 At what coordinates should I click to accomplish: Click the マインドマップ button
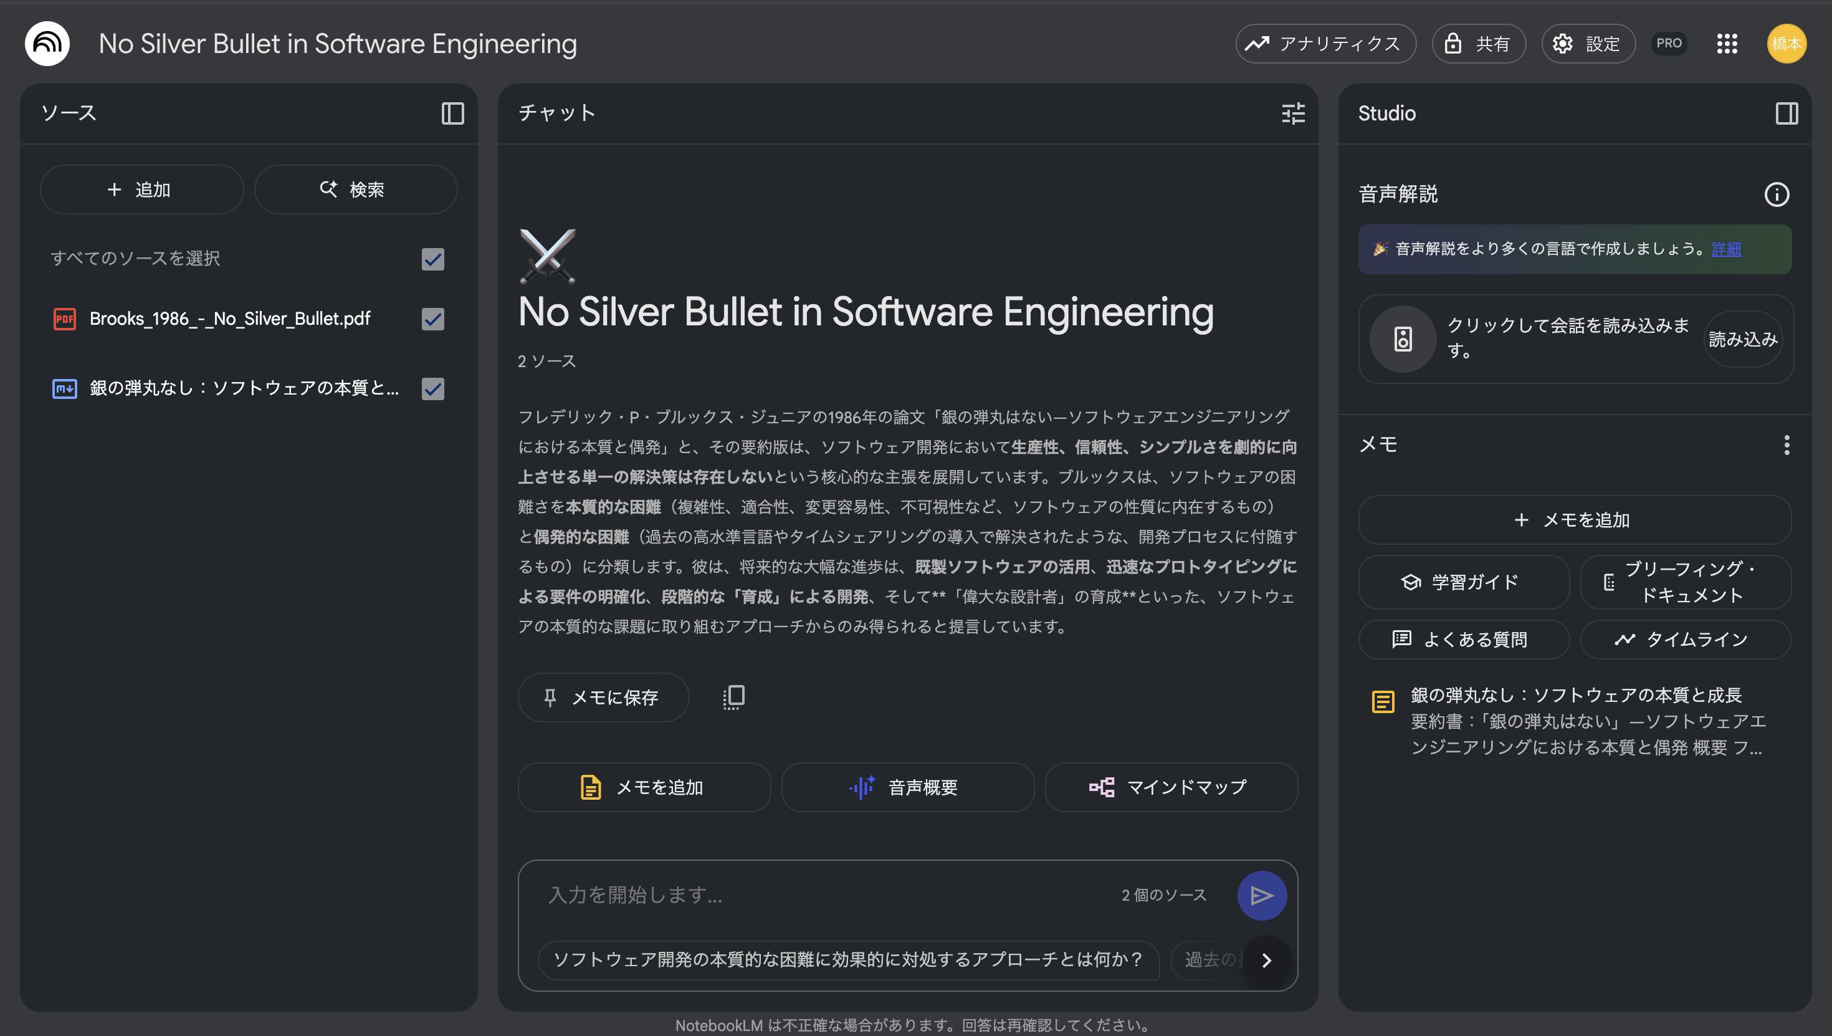tap(1171, 787)
